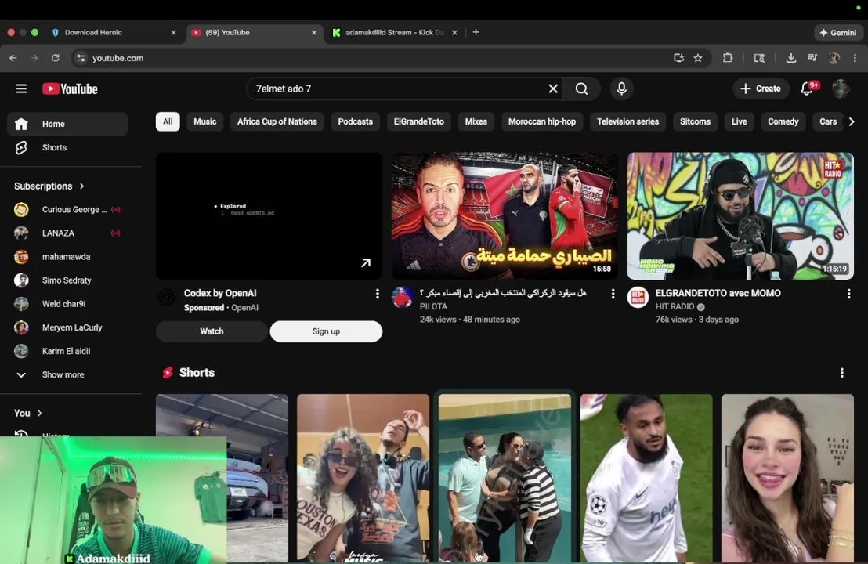This screenshot has height=564, width=868.
Task: Open more options for Codex by OpenAI ad
Action: coord(378,294)
